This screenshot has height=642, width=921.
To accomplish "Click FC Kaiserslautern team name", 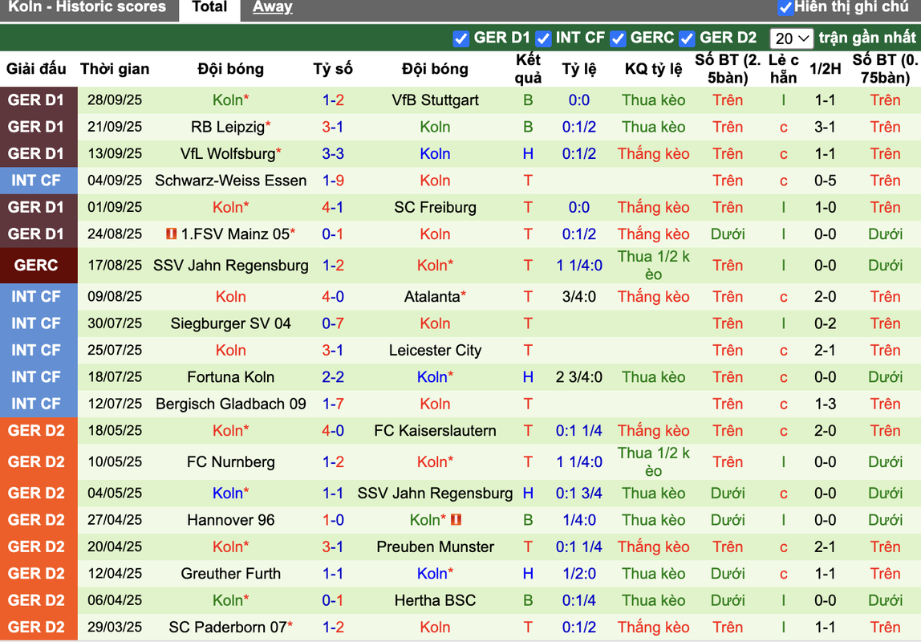I will 436,431.
